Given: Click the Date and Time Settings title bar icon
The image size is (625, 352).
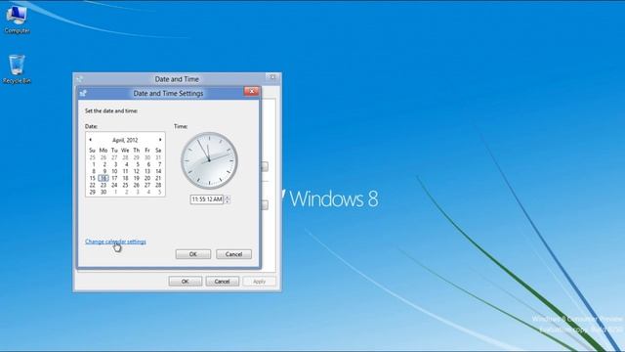Looking at the screenshot, I should tap(83, 93).
